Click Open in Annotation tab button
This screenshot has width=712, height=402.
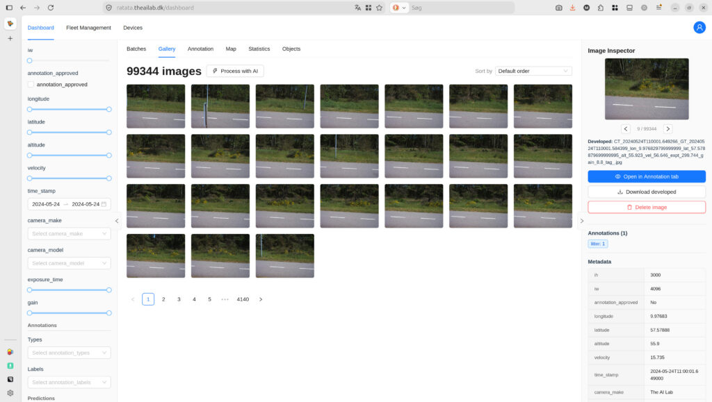pyautogui.click(x=647, y=177)
